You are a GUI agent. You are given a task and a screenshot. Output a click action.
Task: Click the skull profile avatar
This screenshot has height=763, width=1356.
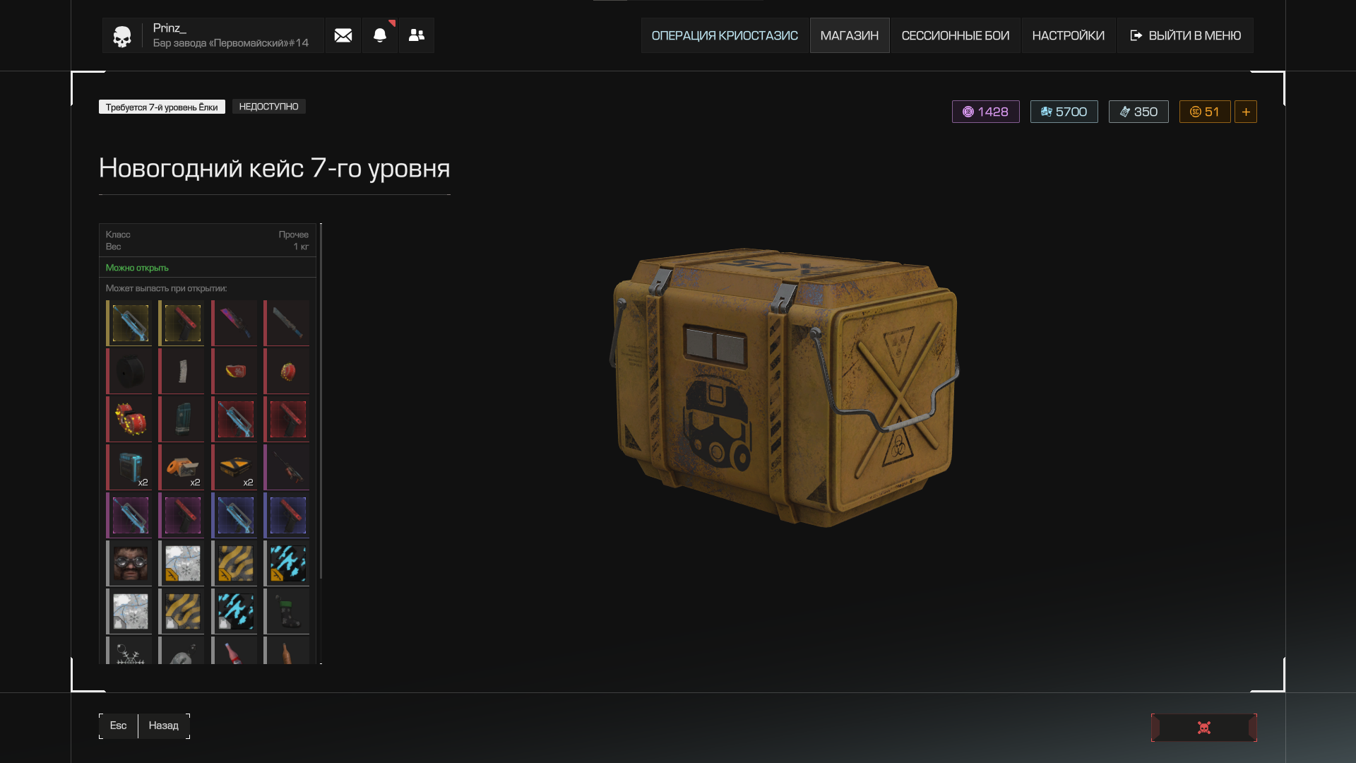pos(122,36)
